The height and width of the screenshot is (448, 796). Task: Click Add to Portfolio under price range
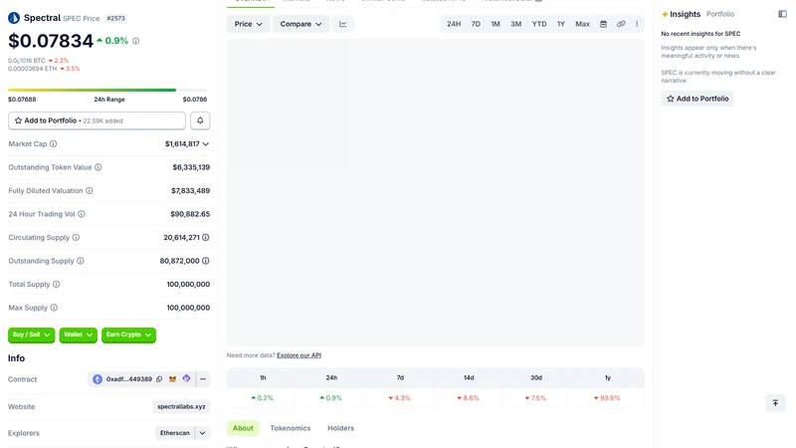[x=97, y=120]
